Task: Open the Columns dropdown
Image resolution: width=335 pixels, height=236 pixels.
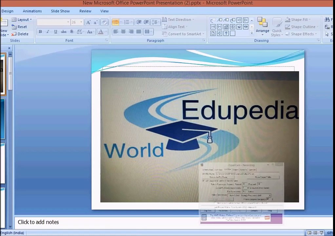Action: tap(148, 31)
